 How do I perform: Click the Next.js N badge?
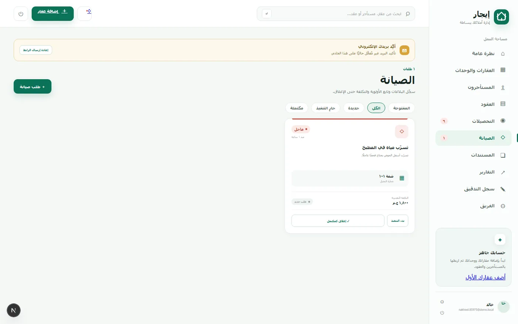pyautogui.click(x=14, y=310)
